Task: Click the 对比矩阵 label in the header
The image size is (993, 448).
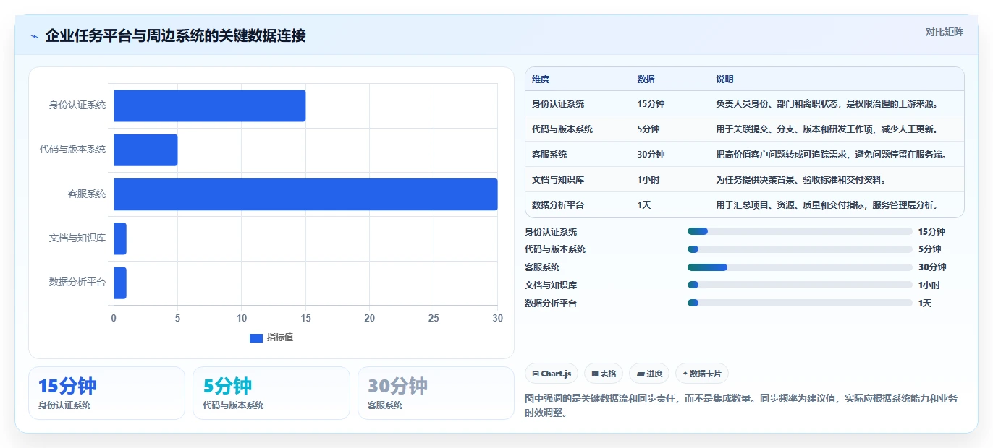Action: [x=944, y=32]
